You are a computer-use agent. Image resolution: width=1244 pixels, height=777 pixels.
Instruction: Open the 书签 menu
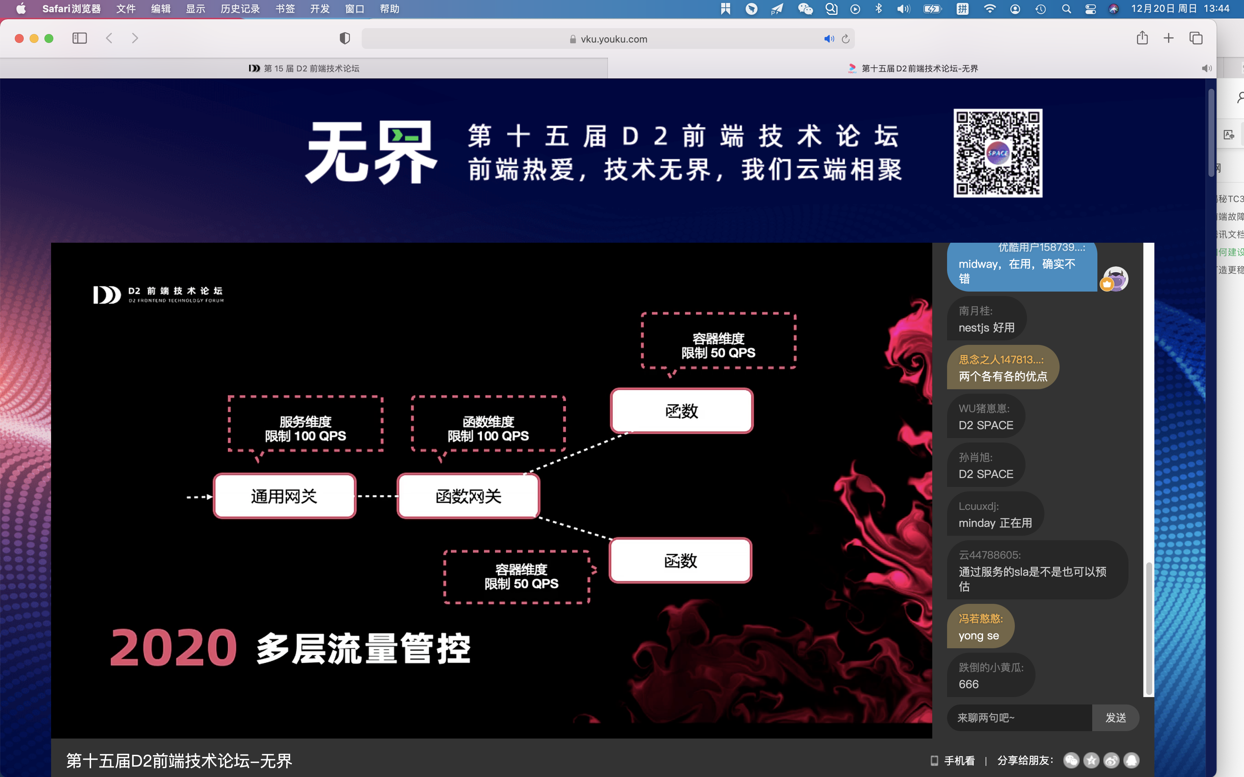pos(285,9)
